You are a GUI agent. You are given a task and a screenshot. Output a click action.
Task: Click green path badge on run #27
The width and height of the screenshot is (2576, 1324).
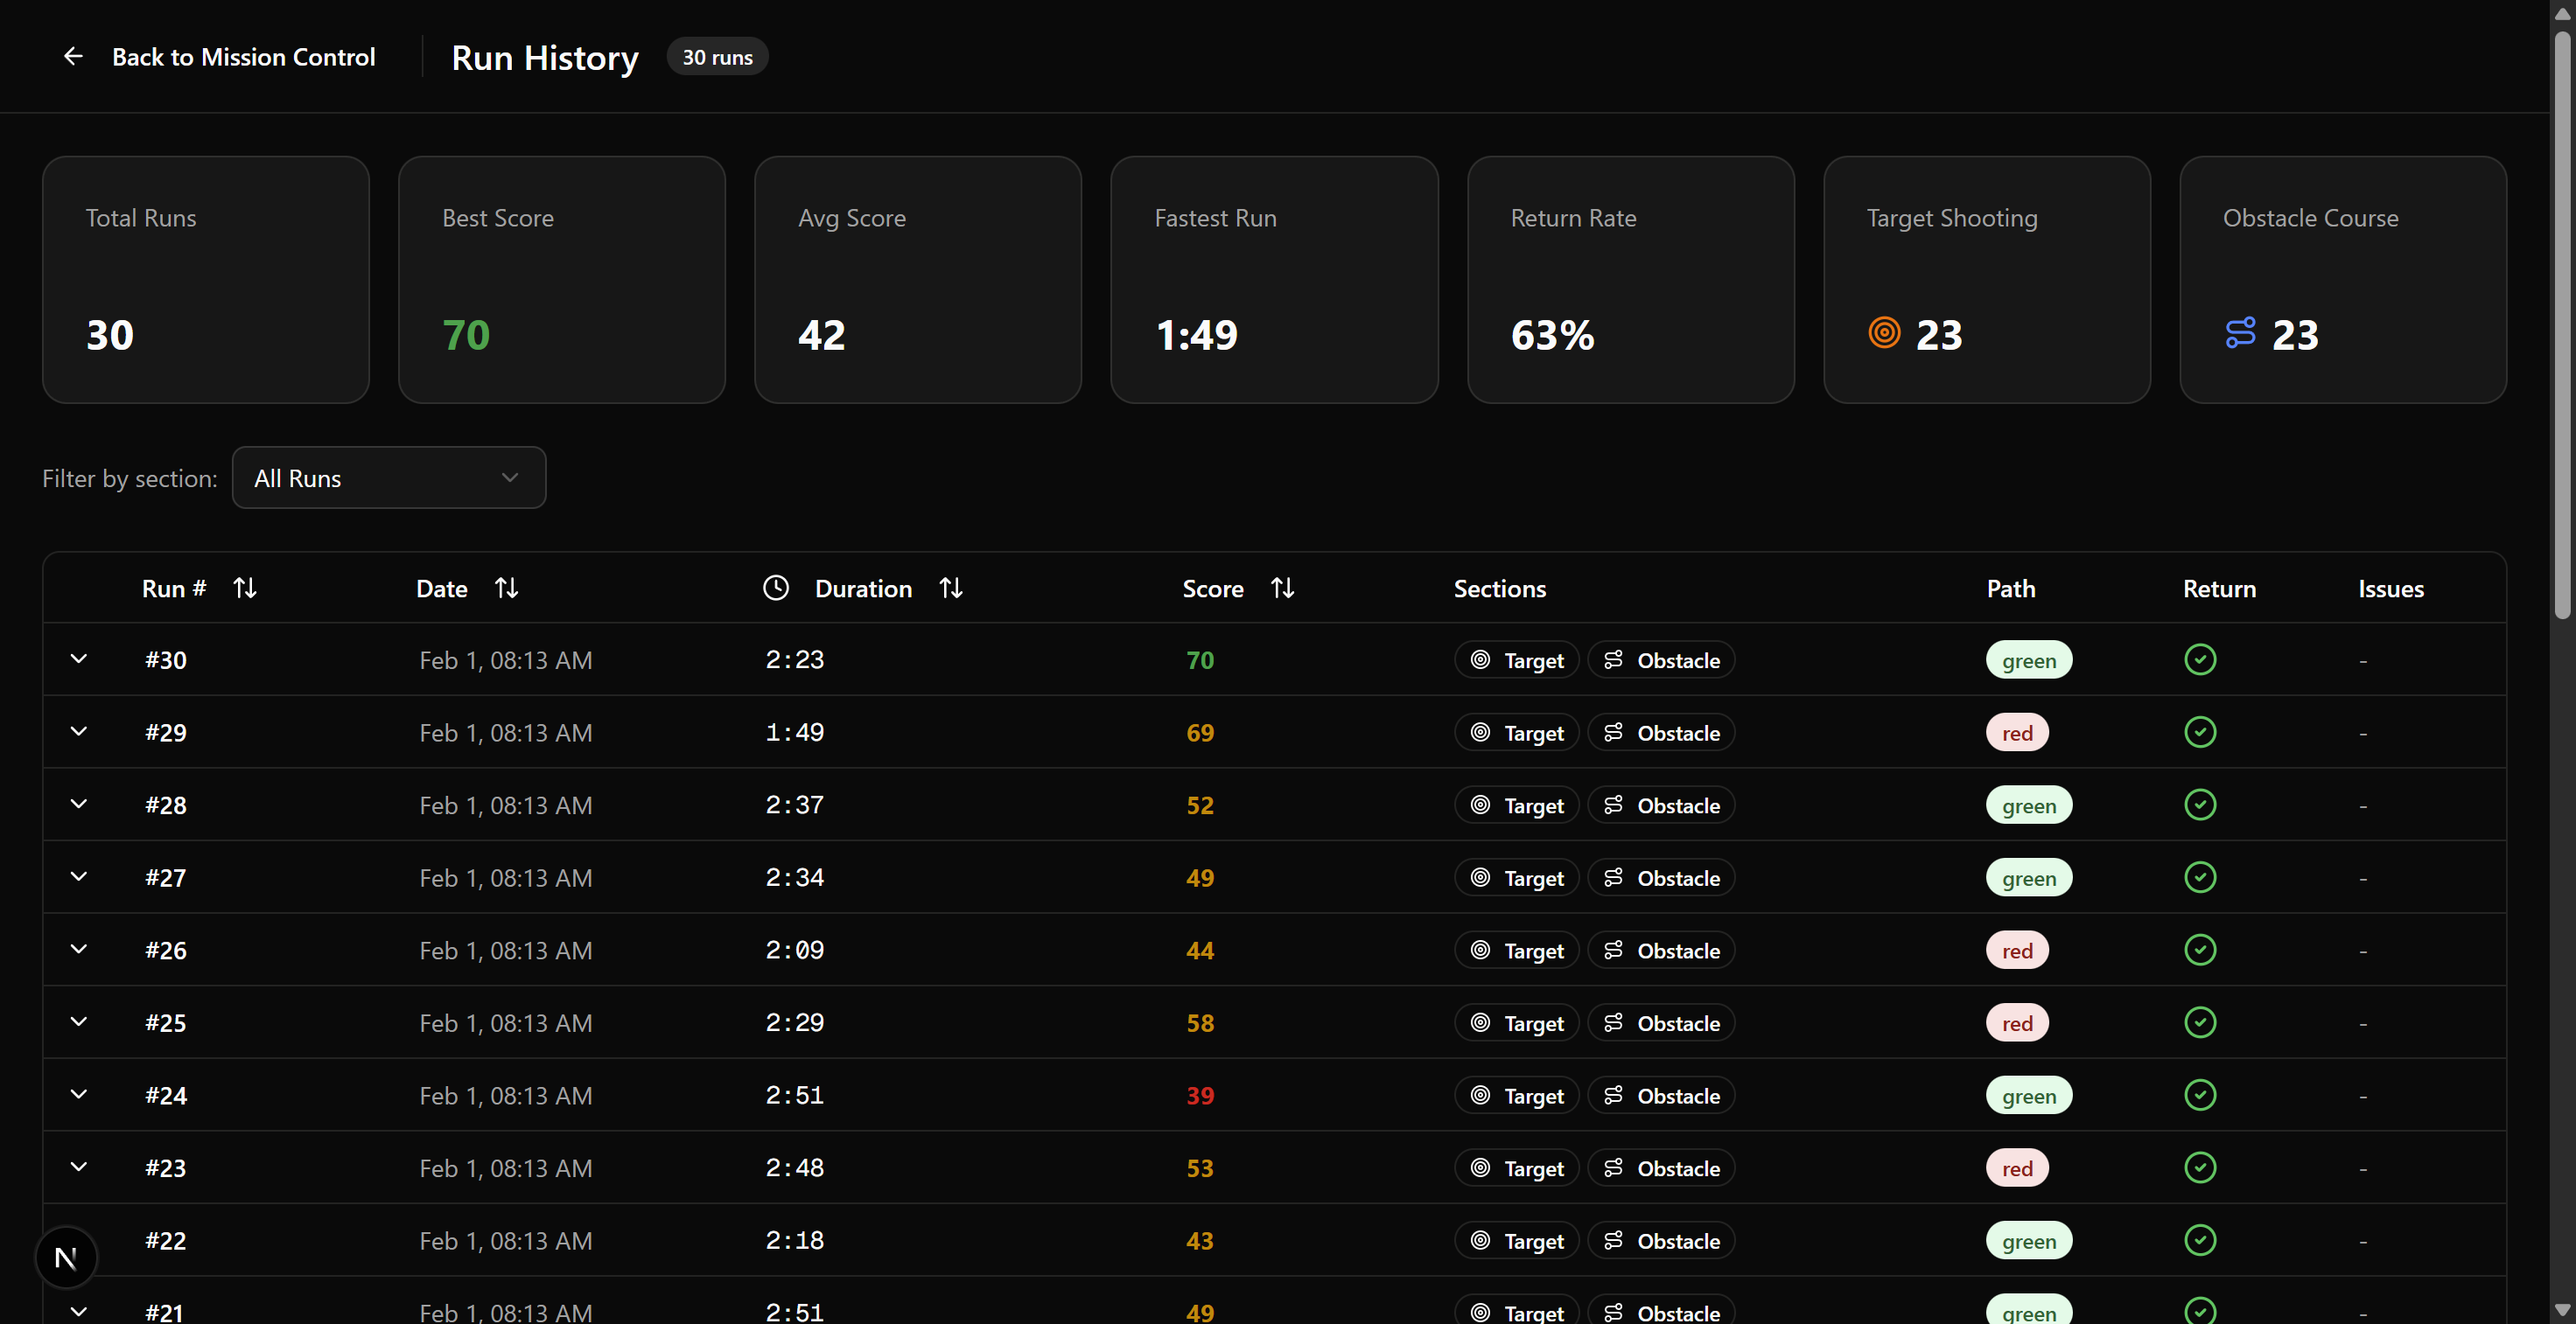(2028, 878)
